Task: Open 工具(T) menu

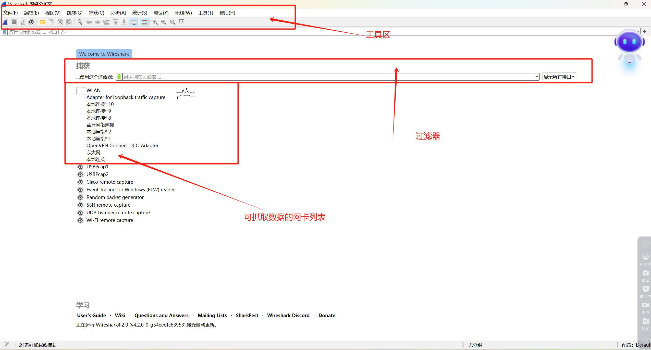Action: [x=206, y=13]
